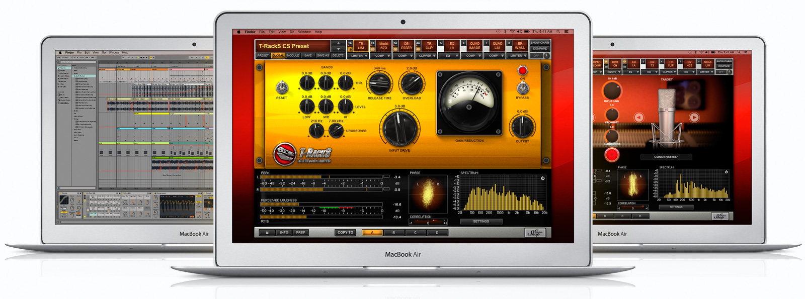Select snapshot A in center window

372,233
